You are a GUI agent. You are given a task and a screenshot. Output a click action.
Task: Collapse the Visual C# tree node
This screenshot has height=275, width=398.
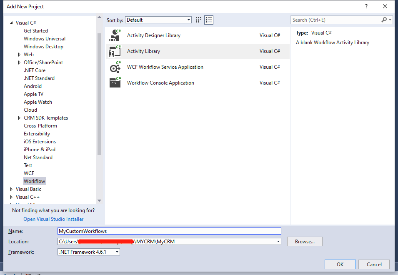(x=11, y=23)
